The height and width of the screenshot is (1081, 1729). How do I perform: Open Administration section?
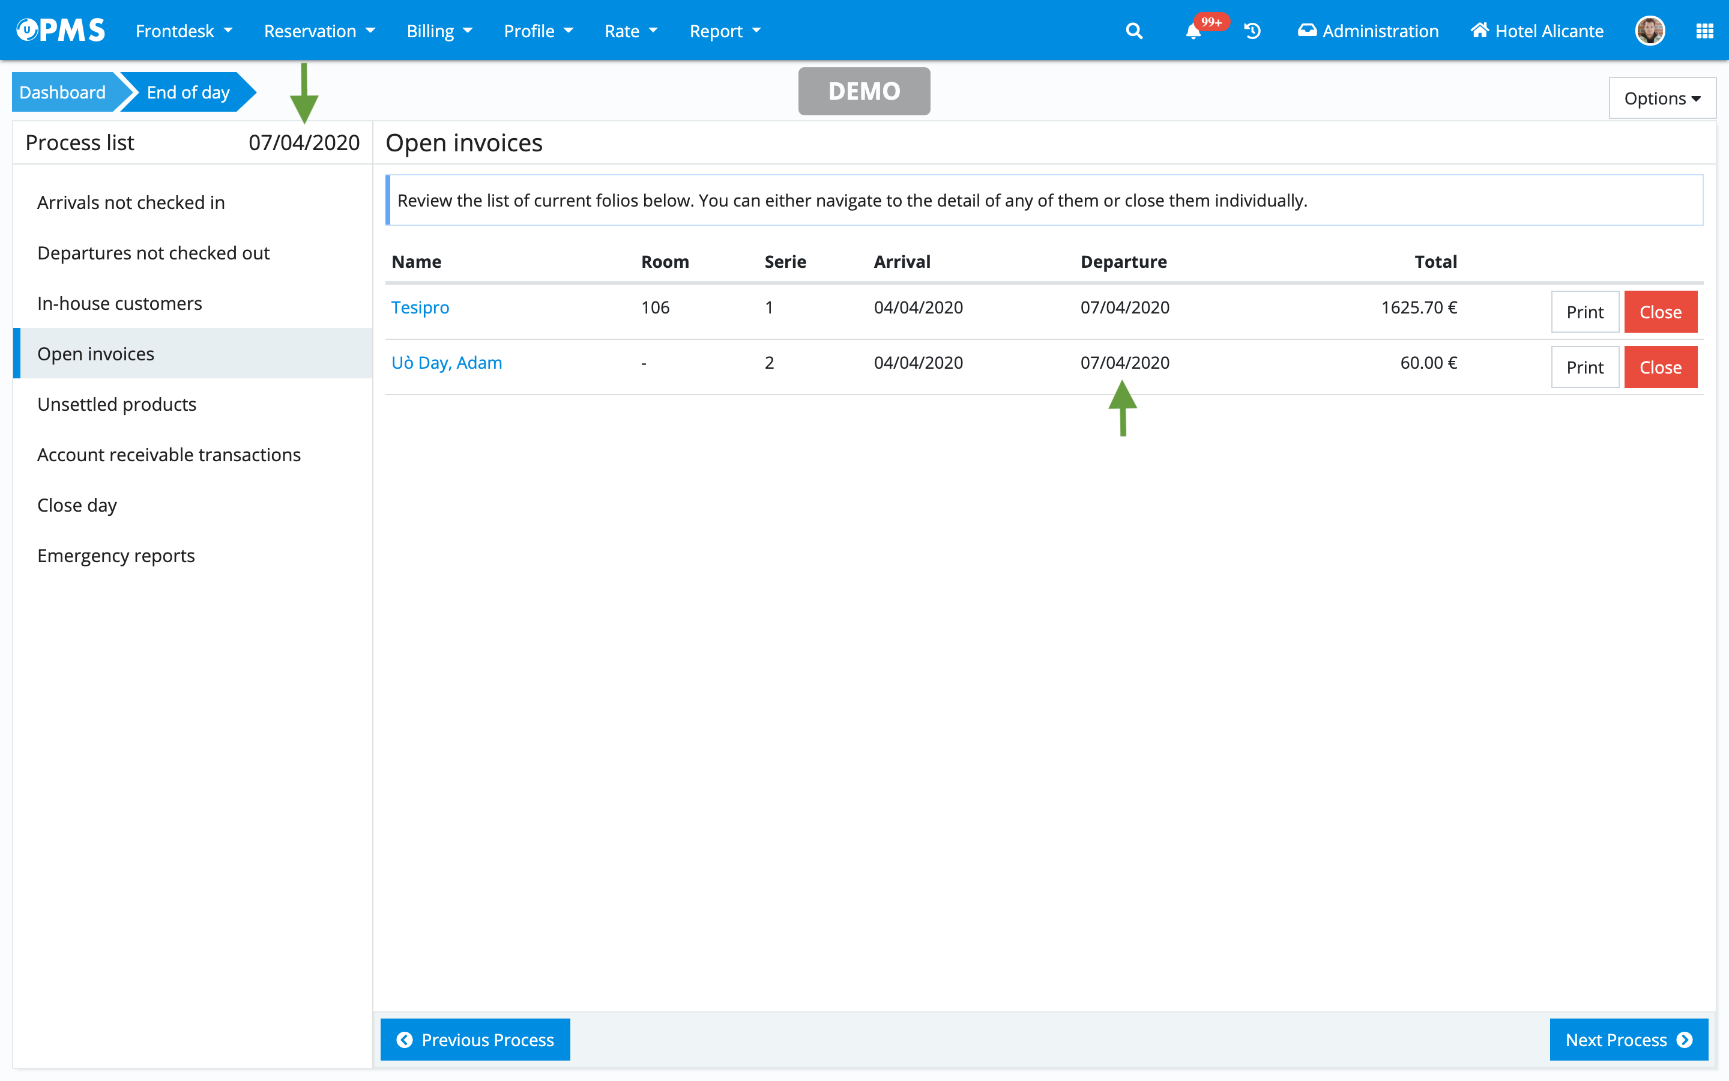tap(1368, 31)
